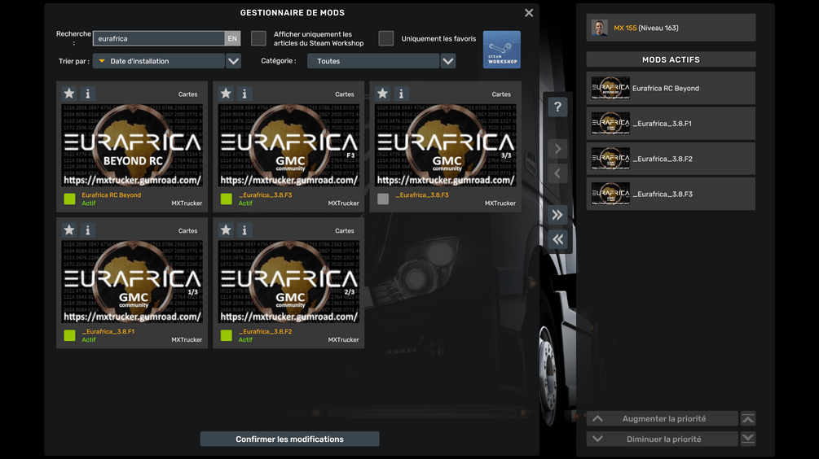819x459 pixels.
Task: Toggle EN language tag in search field
Action: point(232,38)
